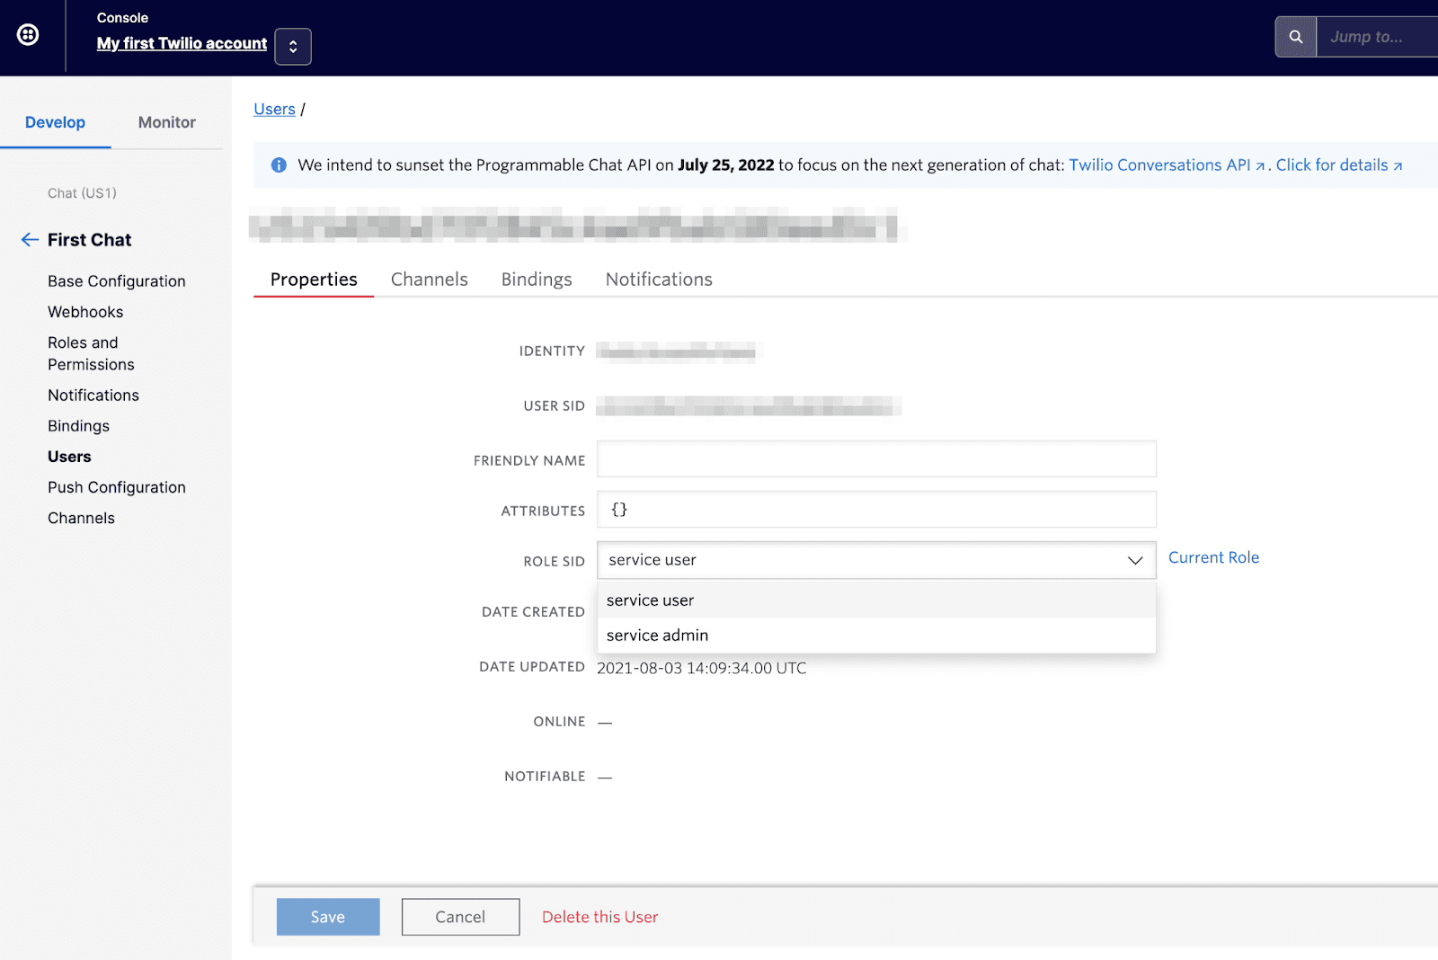
Task: Click the info icon in the sunset notice banner
Action: (x=279, y=164)
